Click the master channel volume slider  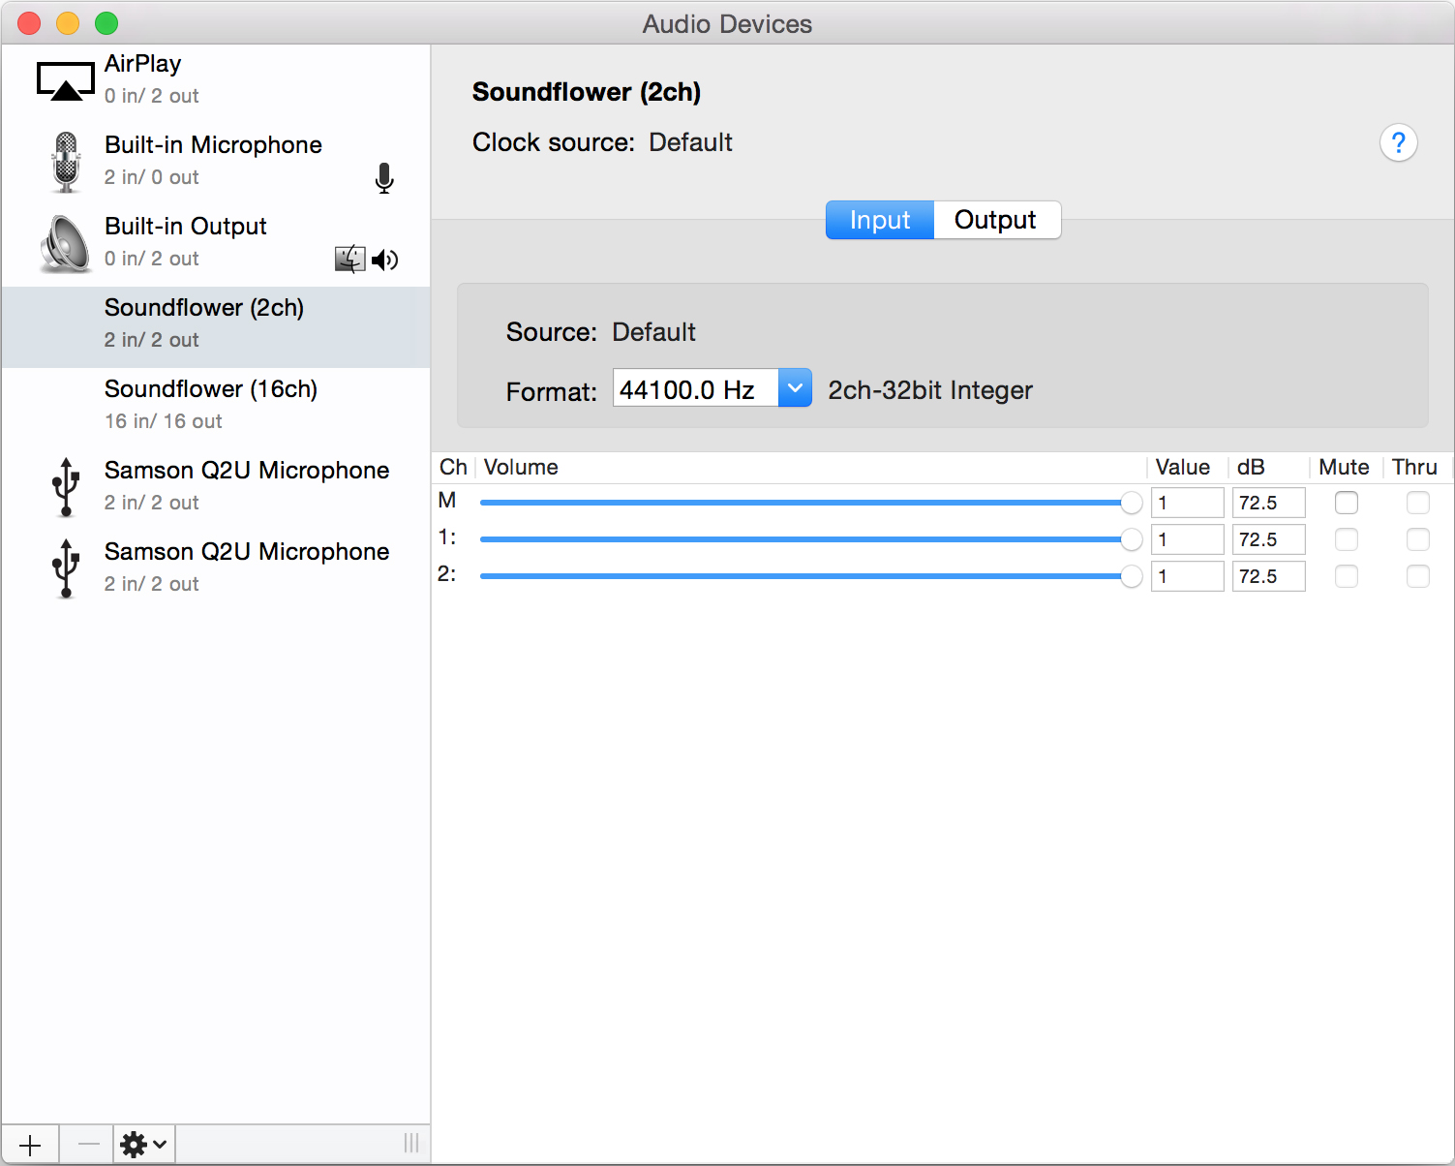pos(803,503)
